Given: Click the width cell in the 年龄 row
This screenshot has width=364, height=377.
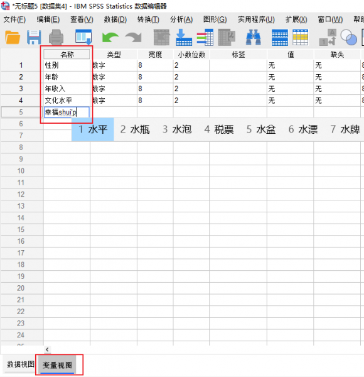Looking at the screenshot, I should click(x=155, y=77).
